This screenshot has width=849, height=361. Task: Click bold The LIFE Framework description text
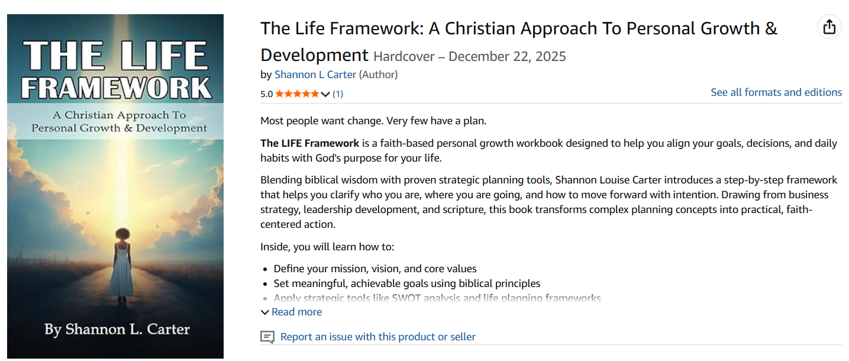309,143
